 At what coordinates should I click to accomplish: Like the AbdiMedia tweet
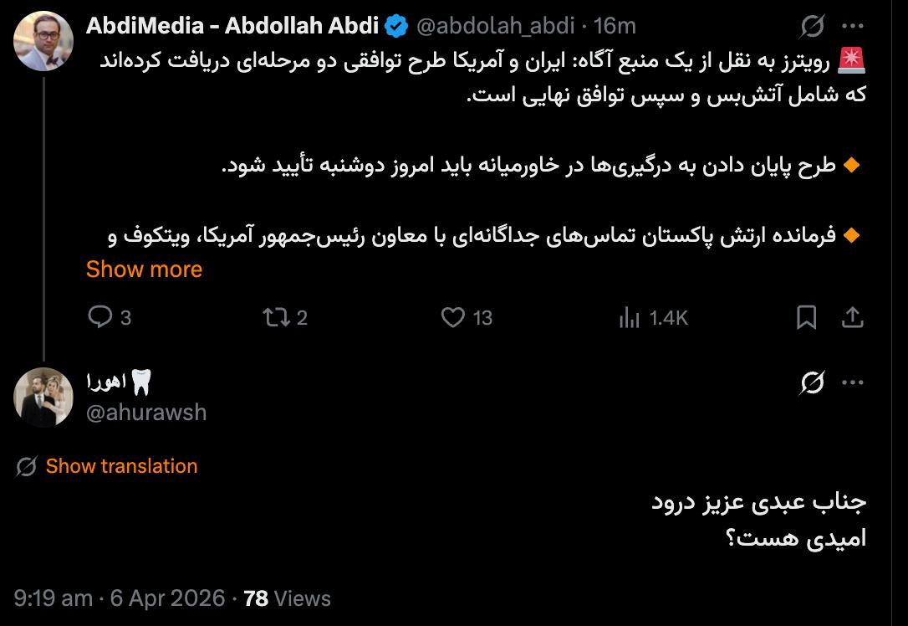coord(452,317)
